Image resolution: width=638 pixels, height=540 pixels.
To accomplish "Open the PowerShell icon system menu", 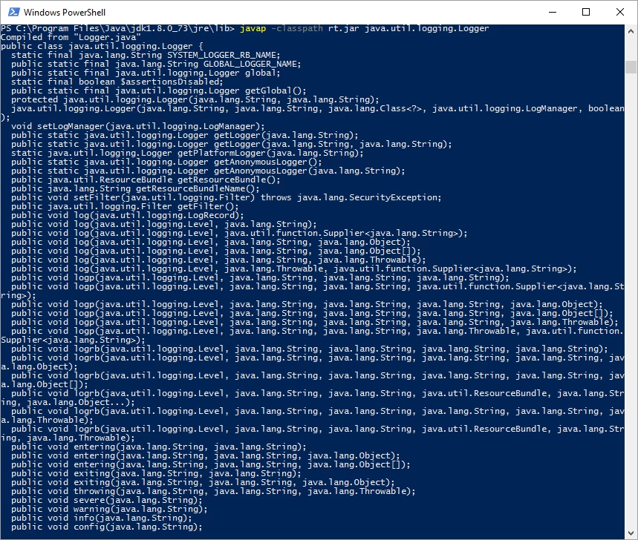I will (14, 12).
